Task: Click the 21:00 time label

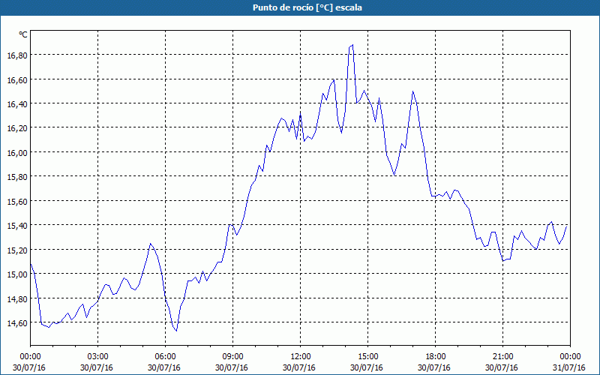Action: [x=502, y=357]
